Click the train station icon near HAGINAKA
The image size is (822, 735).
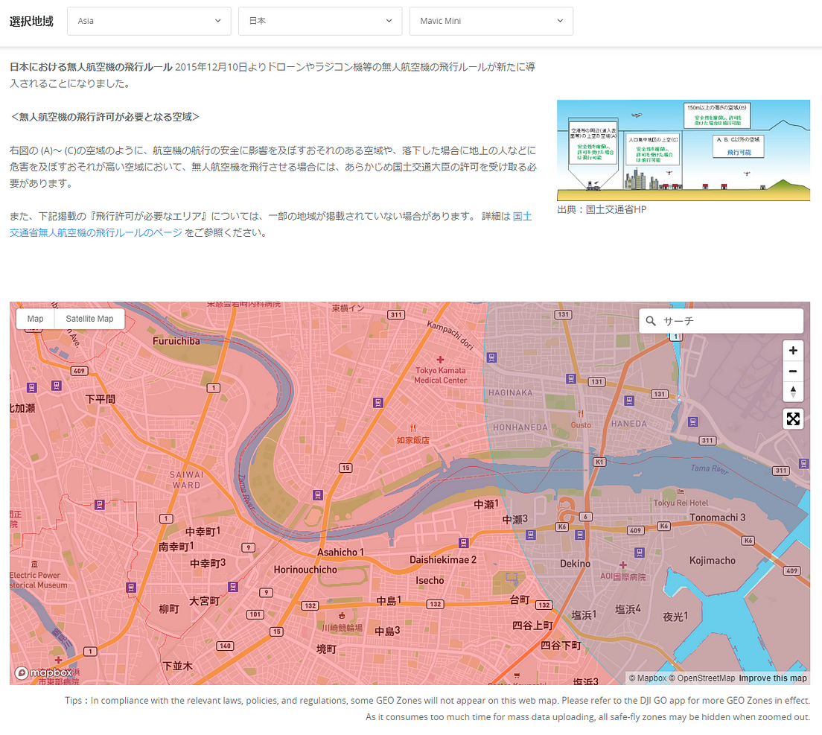[x=491, y=357]
